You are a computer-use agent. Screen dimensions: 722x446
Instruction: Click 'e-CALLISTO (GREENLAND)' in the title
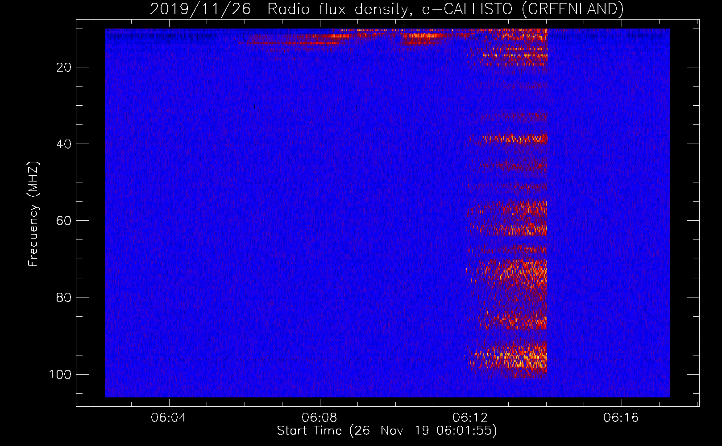(x=523, y=9)
